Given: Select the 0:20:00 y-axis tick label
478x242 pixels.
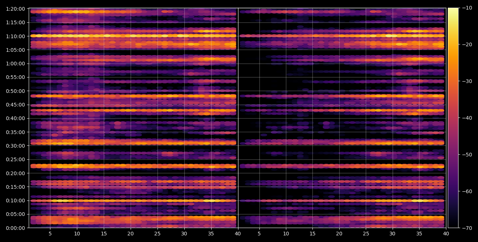Looking at the screenshot, I should pyautogui.click(x=16, y=173).
